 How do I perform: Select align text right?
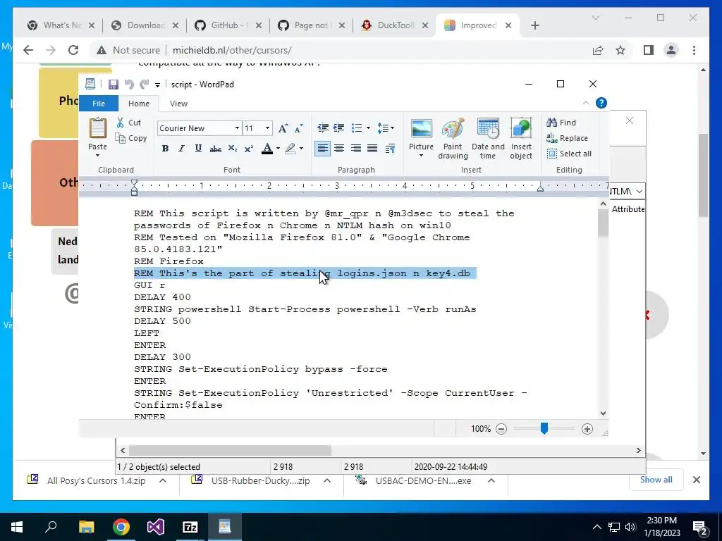pos(356,148)
